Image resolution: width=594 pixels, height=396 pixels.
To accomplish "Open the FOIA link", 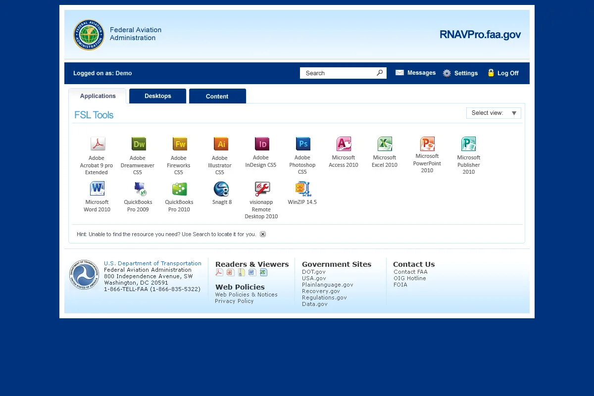I will click(x=400, y=285).
